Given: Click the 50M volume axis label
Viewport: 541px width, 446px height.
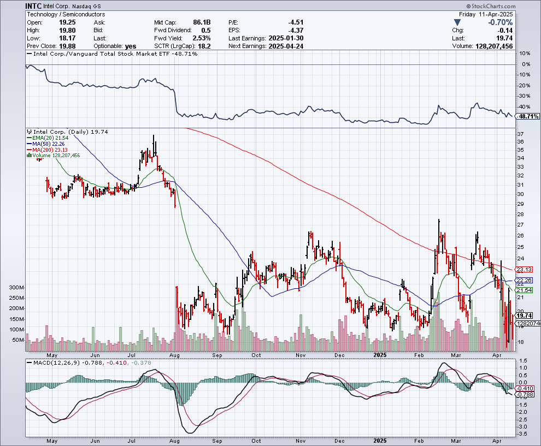Looking at the screenshot, I should click(x=18, y=340).
